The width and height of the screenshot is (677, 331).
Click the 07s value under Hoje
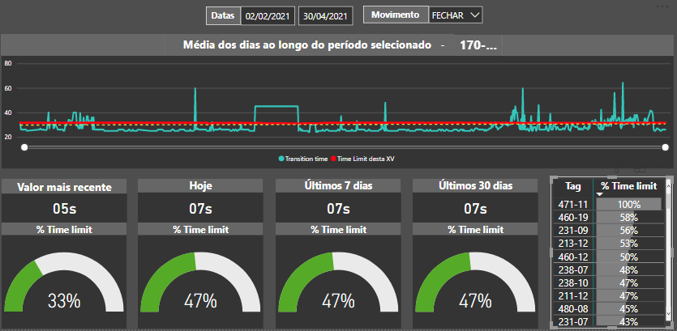(200, 209)
